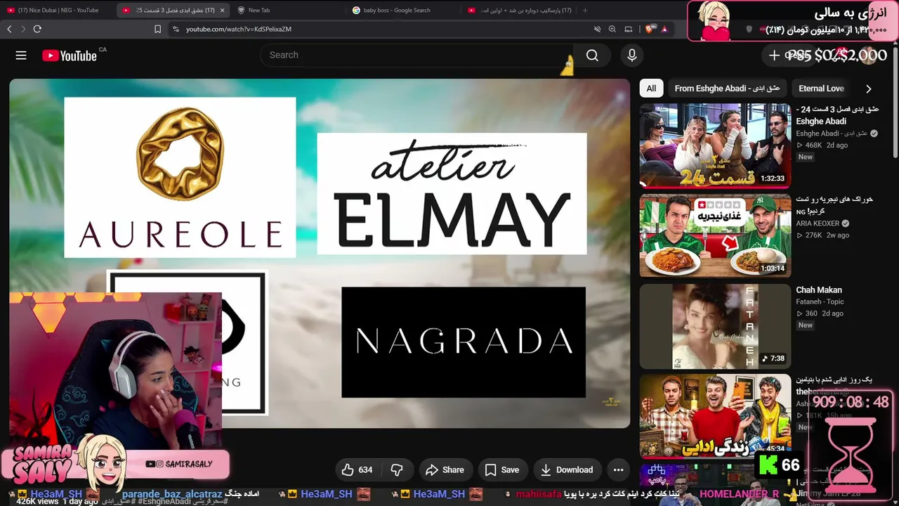Dislike the video with thumbs-down button
The image size is (899, 506).
397,470
